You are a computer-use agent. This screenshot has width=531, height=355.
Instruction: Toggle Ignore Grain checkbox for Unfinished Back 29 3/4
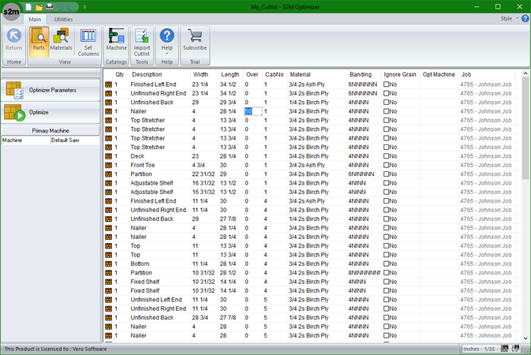[386, 103]
